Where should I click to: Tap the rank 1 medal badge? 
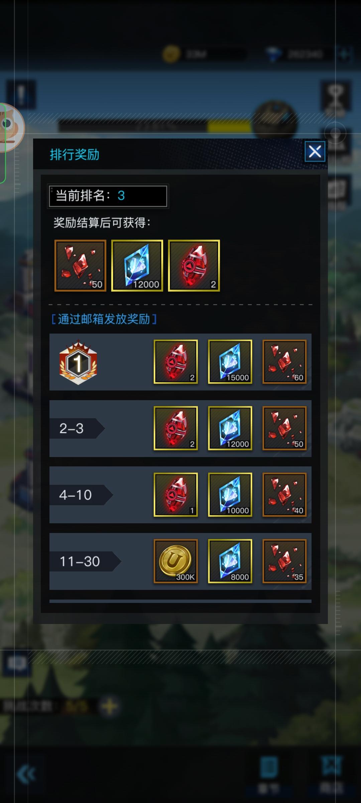click(x=78, y=362)
